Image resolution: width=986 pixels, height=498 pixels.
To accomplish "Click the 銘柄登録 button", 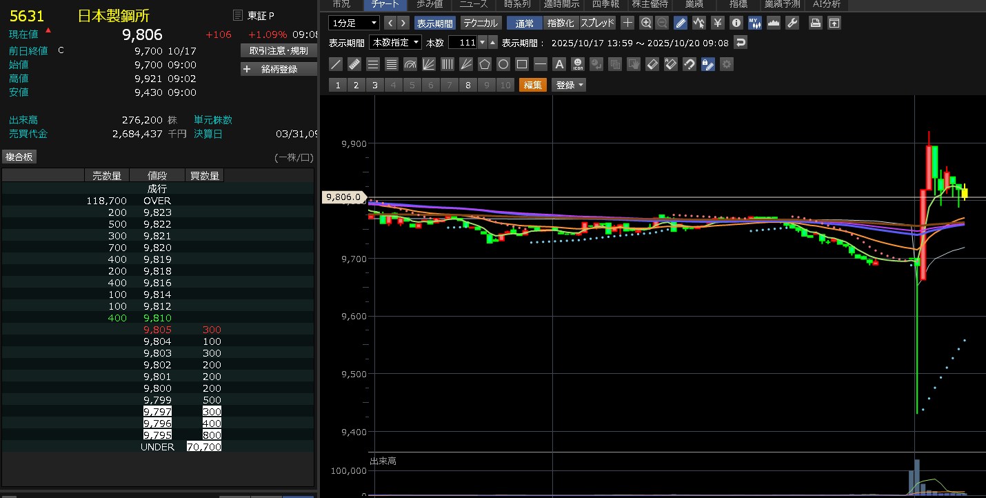I will pos(279,69).
